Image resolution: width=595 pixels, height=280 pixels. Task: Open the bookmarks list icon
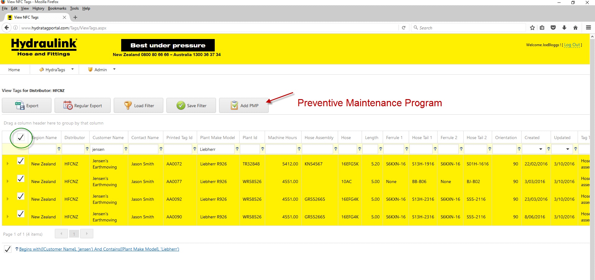tap(542, 28)
